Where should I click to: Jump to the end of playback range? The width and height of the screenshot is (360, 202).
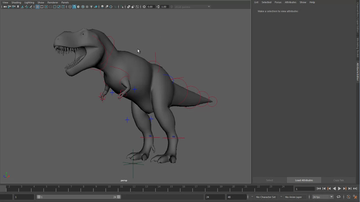(355, 189)
